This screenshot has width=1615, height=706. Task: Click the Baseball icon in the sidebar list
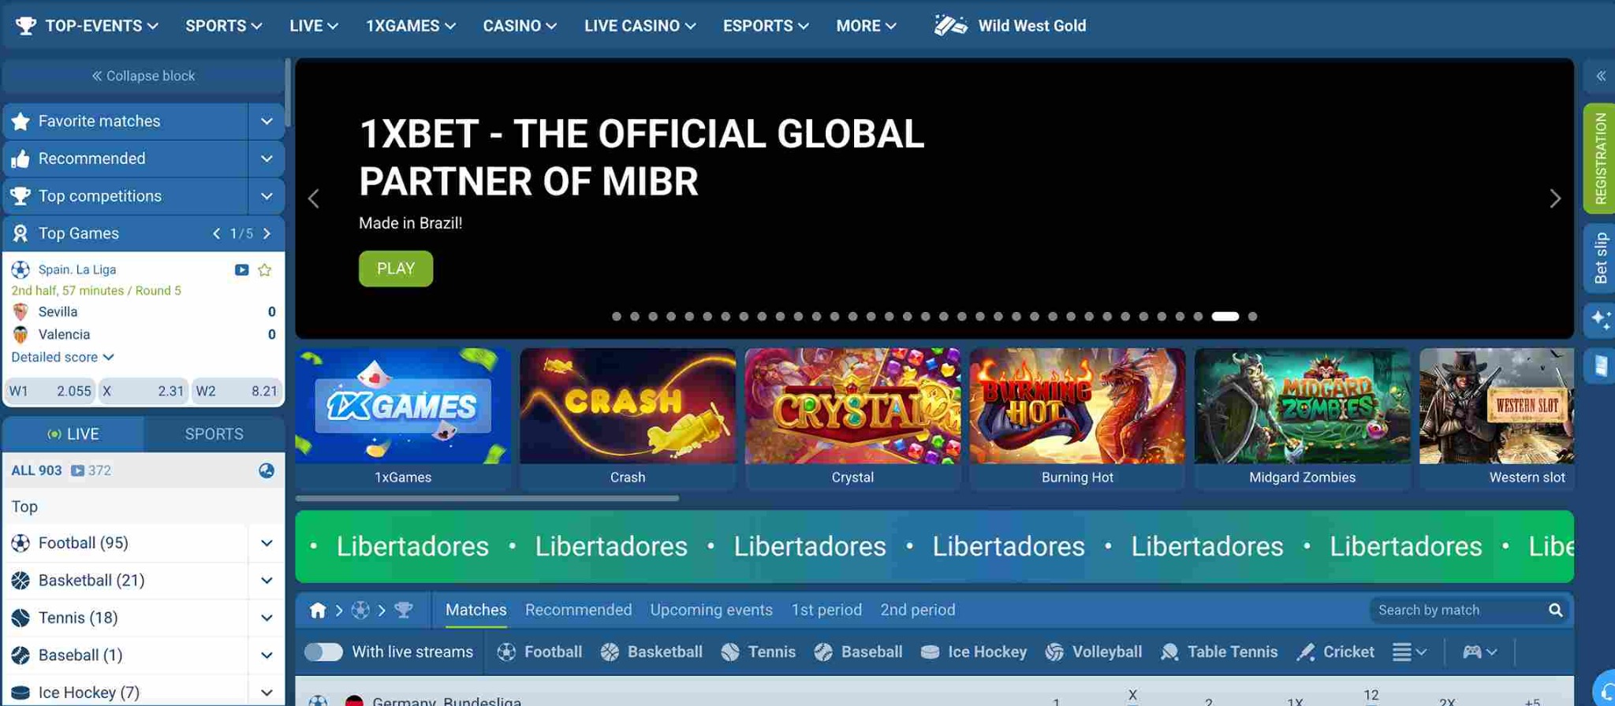[x=21, y=655]
